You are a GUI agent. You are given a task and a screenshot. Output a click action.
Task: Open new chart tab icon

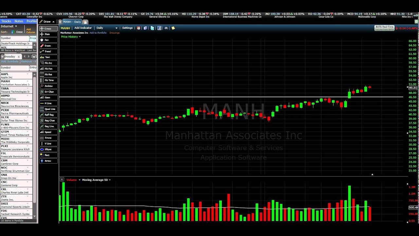pos(85,22)
